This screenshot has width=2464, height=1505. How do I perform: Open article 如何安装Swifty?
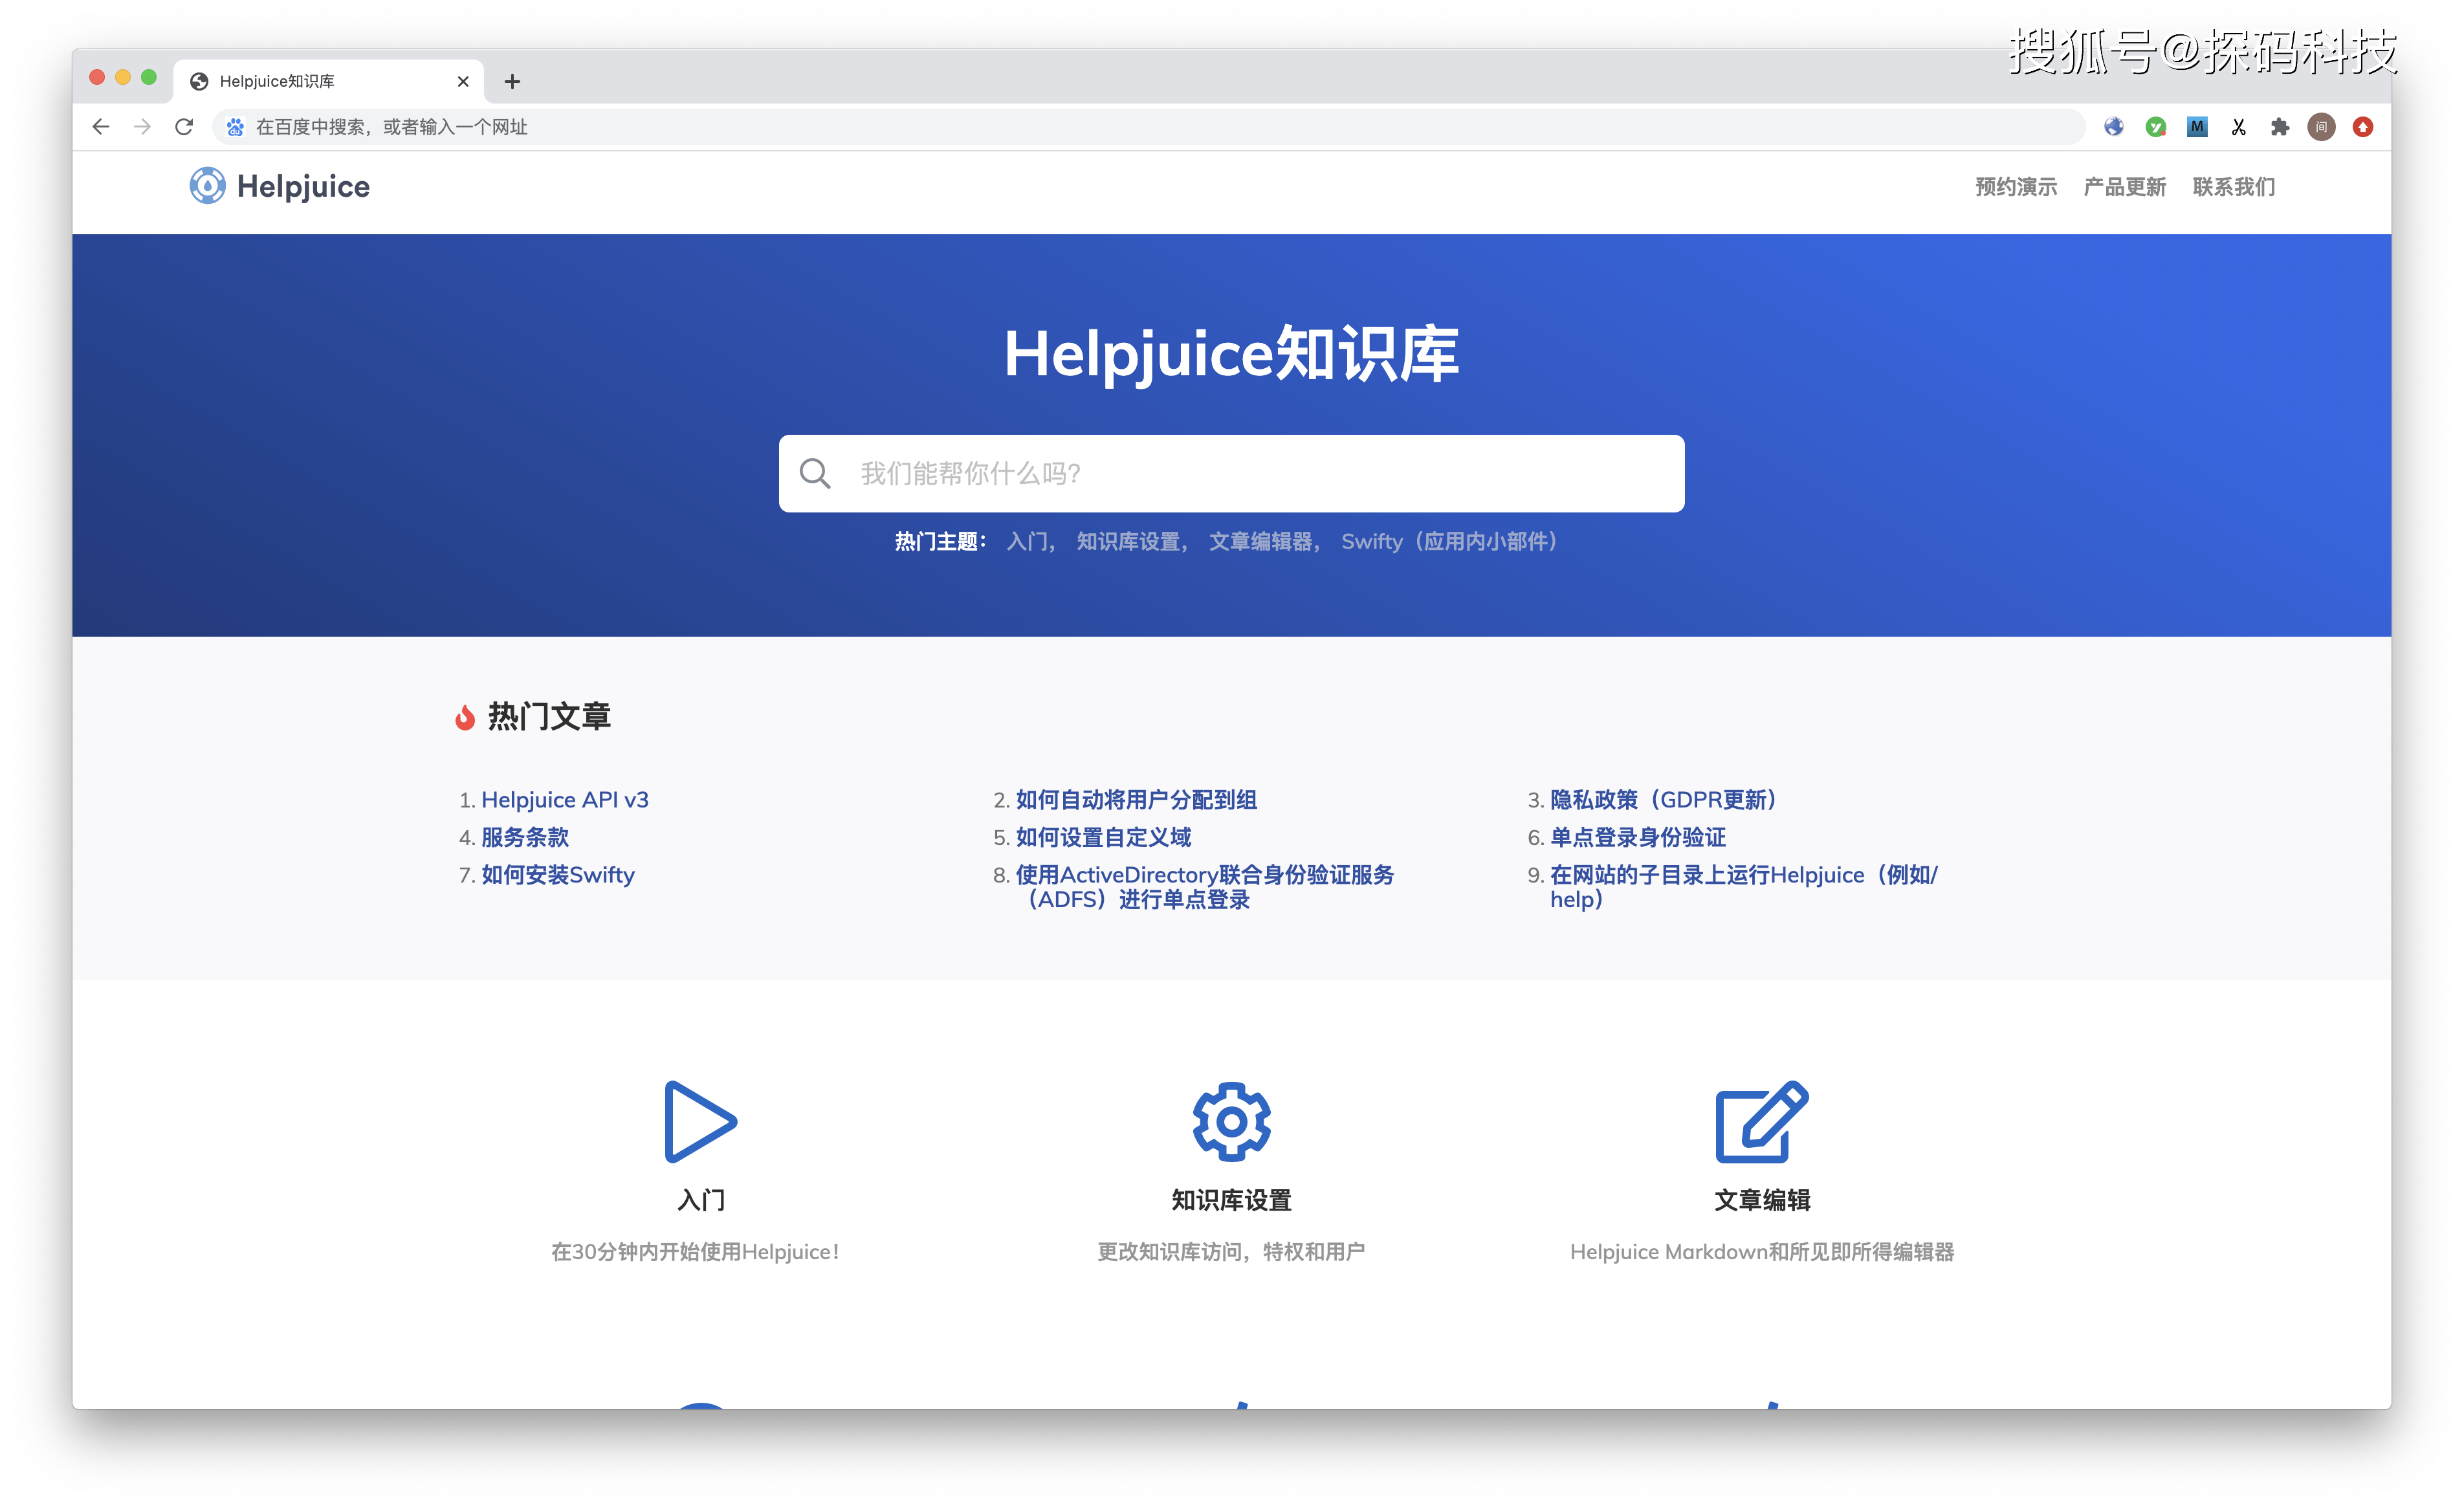point(558,875)
